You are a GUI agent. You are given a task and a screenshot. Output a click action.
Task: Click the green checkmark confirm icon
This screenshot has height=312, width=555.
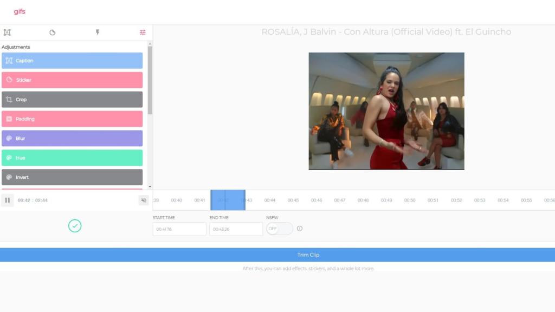click(75, 226)
